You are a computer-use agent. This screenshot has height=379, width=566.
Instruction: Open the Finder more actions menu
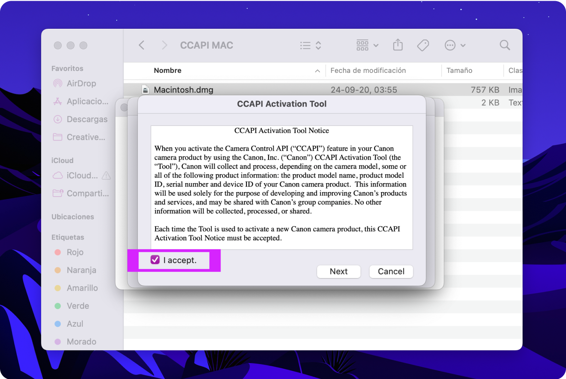[x=455, y=45]
